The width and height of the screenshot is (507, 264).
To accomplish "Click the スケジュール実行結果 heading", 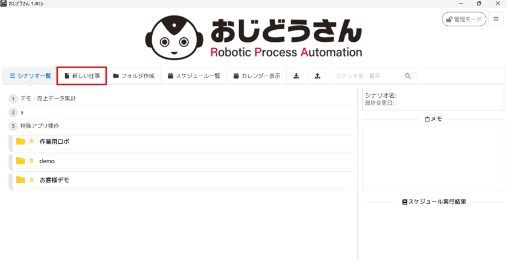I will pyautogui.click(x=434, y=202).
